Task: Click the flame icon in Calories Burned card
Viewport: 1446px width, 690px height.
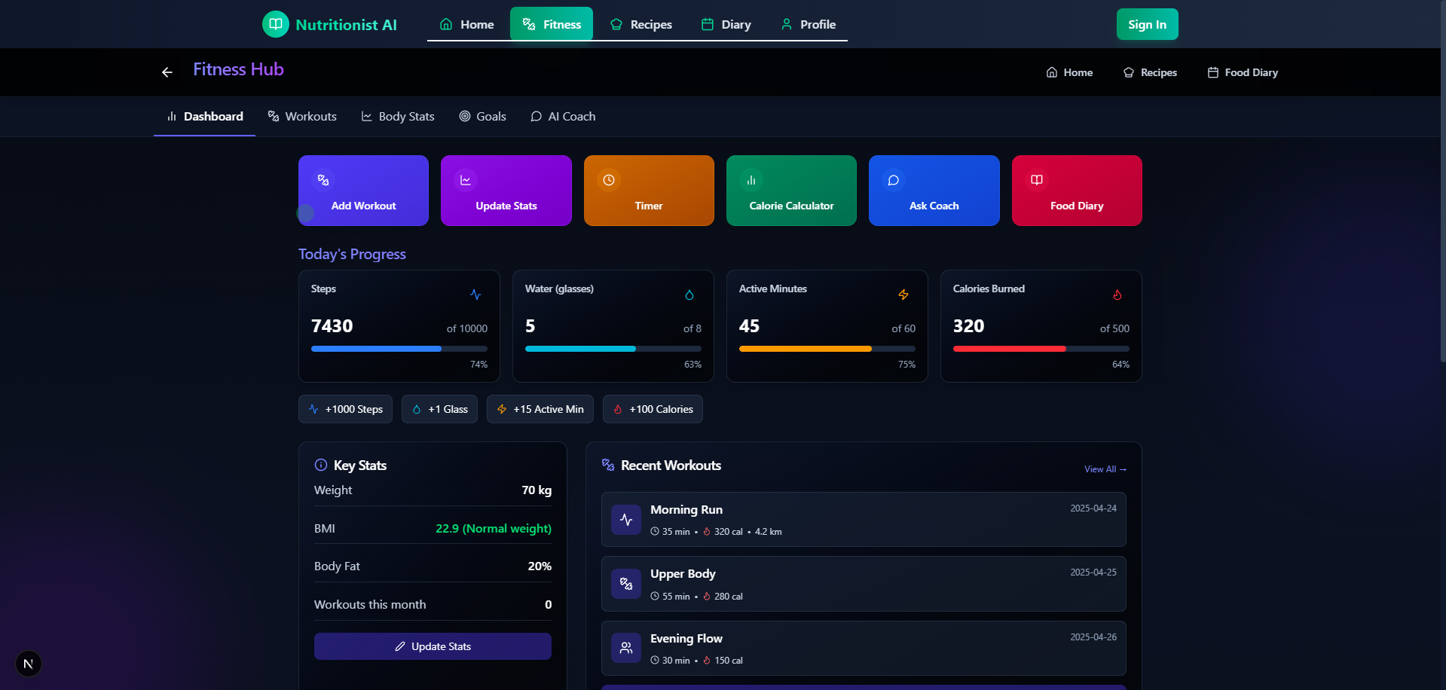Action: [x=1117, y=295]
